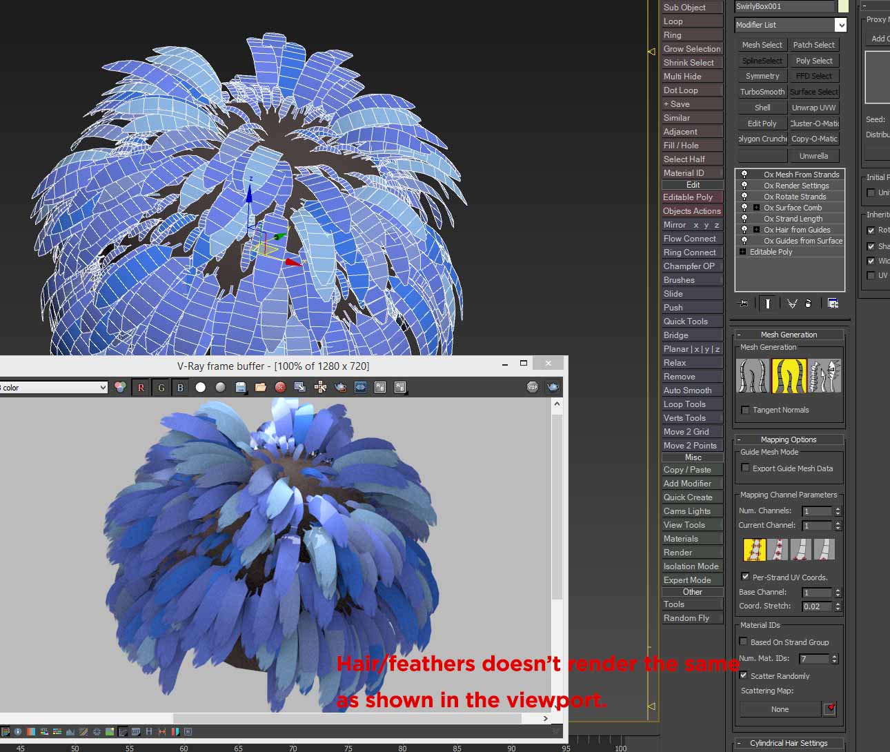Click the Unwrap UVW modifier button
Image resolution: width=890 pixels, height=752 pixels.
coord(813,108)
